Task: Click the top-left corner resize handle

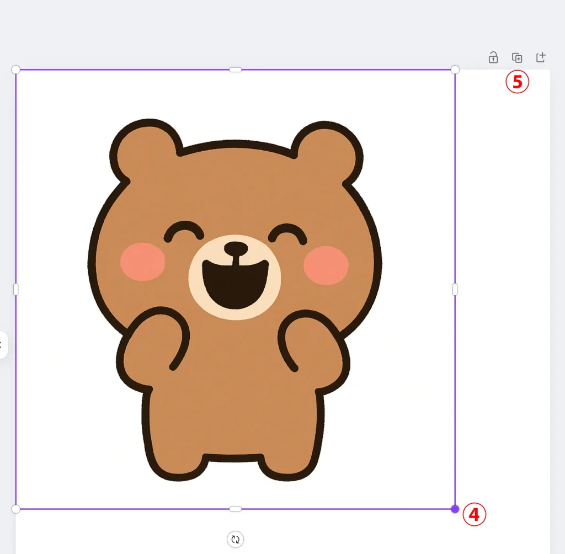Action: [x=16, y=70]
